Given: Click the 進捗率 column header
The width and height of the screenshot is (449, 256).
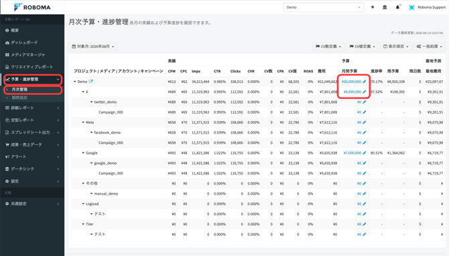Looking at the screenshot, I should 376,71.
